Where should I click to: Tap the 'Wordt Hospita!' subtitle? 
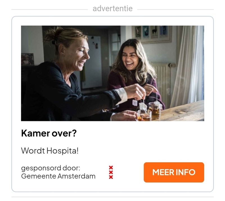tap(50, 151)
